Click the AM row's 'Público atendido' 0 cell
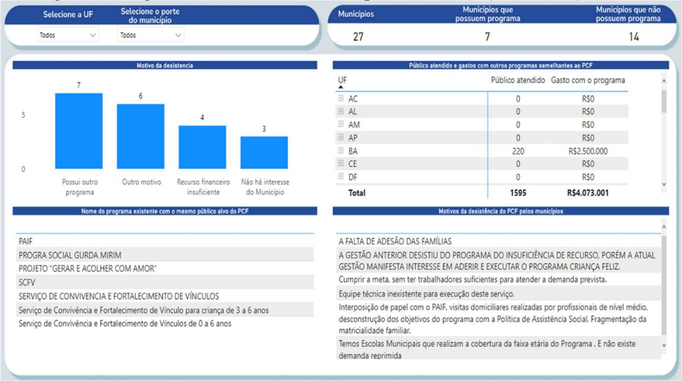The height and width of the screenshot is (381, 682). pos(518,125)
